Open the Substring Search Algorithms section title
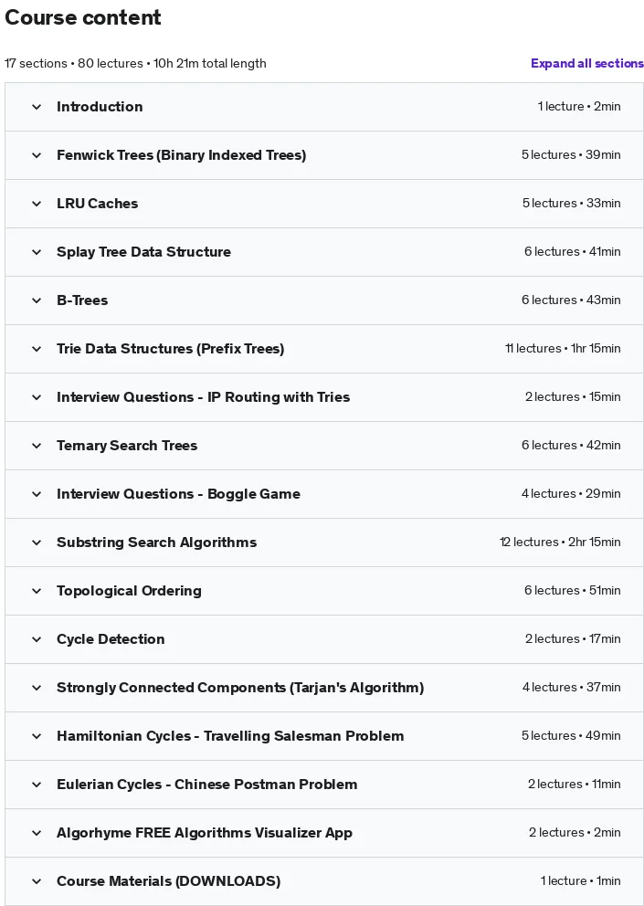Viewport: 644px width, 906px height. click(x=157, y=543)
